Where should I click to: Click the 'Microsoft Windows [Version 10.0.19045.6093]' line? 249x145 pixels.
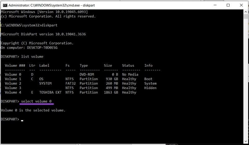tap(44, 12)
